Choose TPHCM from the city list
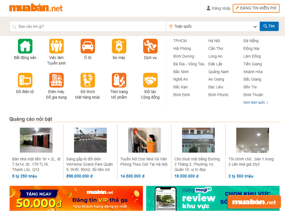This screenshot has height=213, width=285. tap(180, 41)
